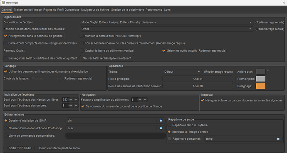Select the Général tab

tap(7, 10)
